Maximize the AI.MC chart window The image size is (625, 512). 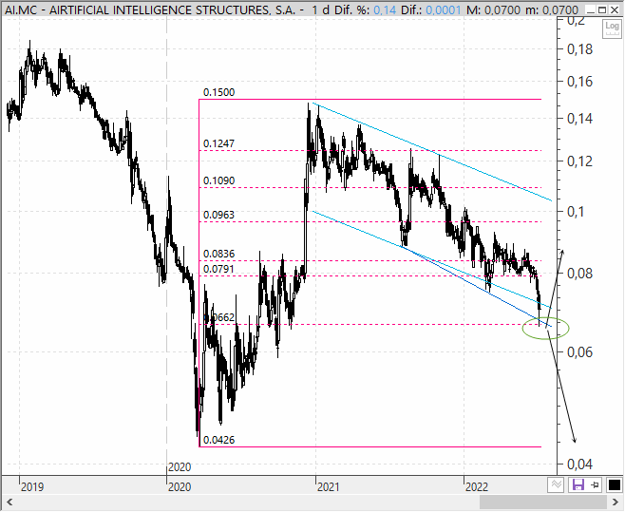[602, 9]
